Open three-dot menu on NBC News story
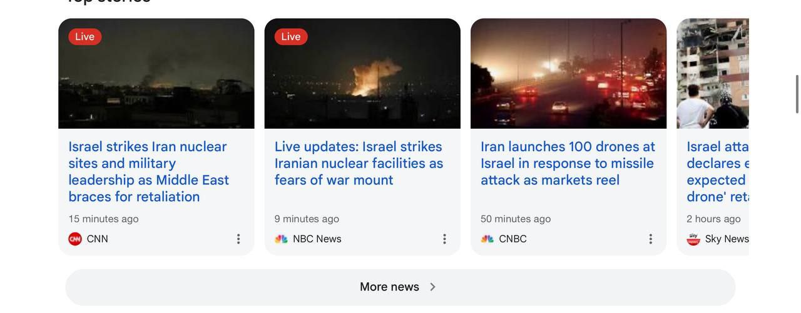 [444, 239]
